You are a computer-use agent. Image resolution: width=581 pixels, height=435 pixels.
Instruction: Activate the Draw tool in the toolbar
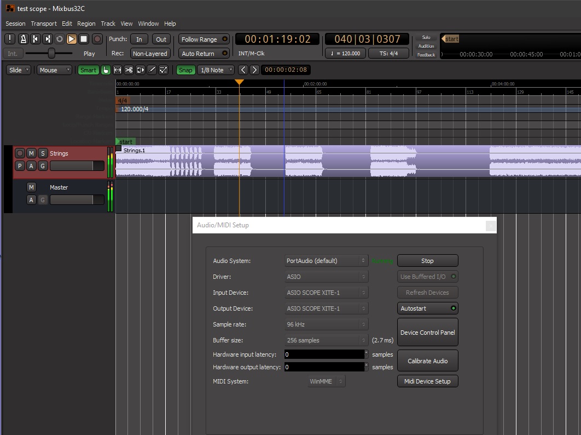[x=152, y=70]
